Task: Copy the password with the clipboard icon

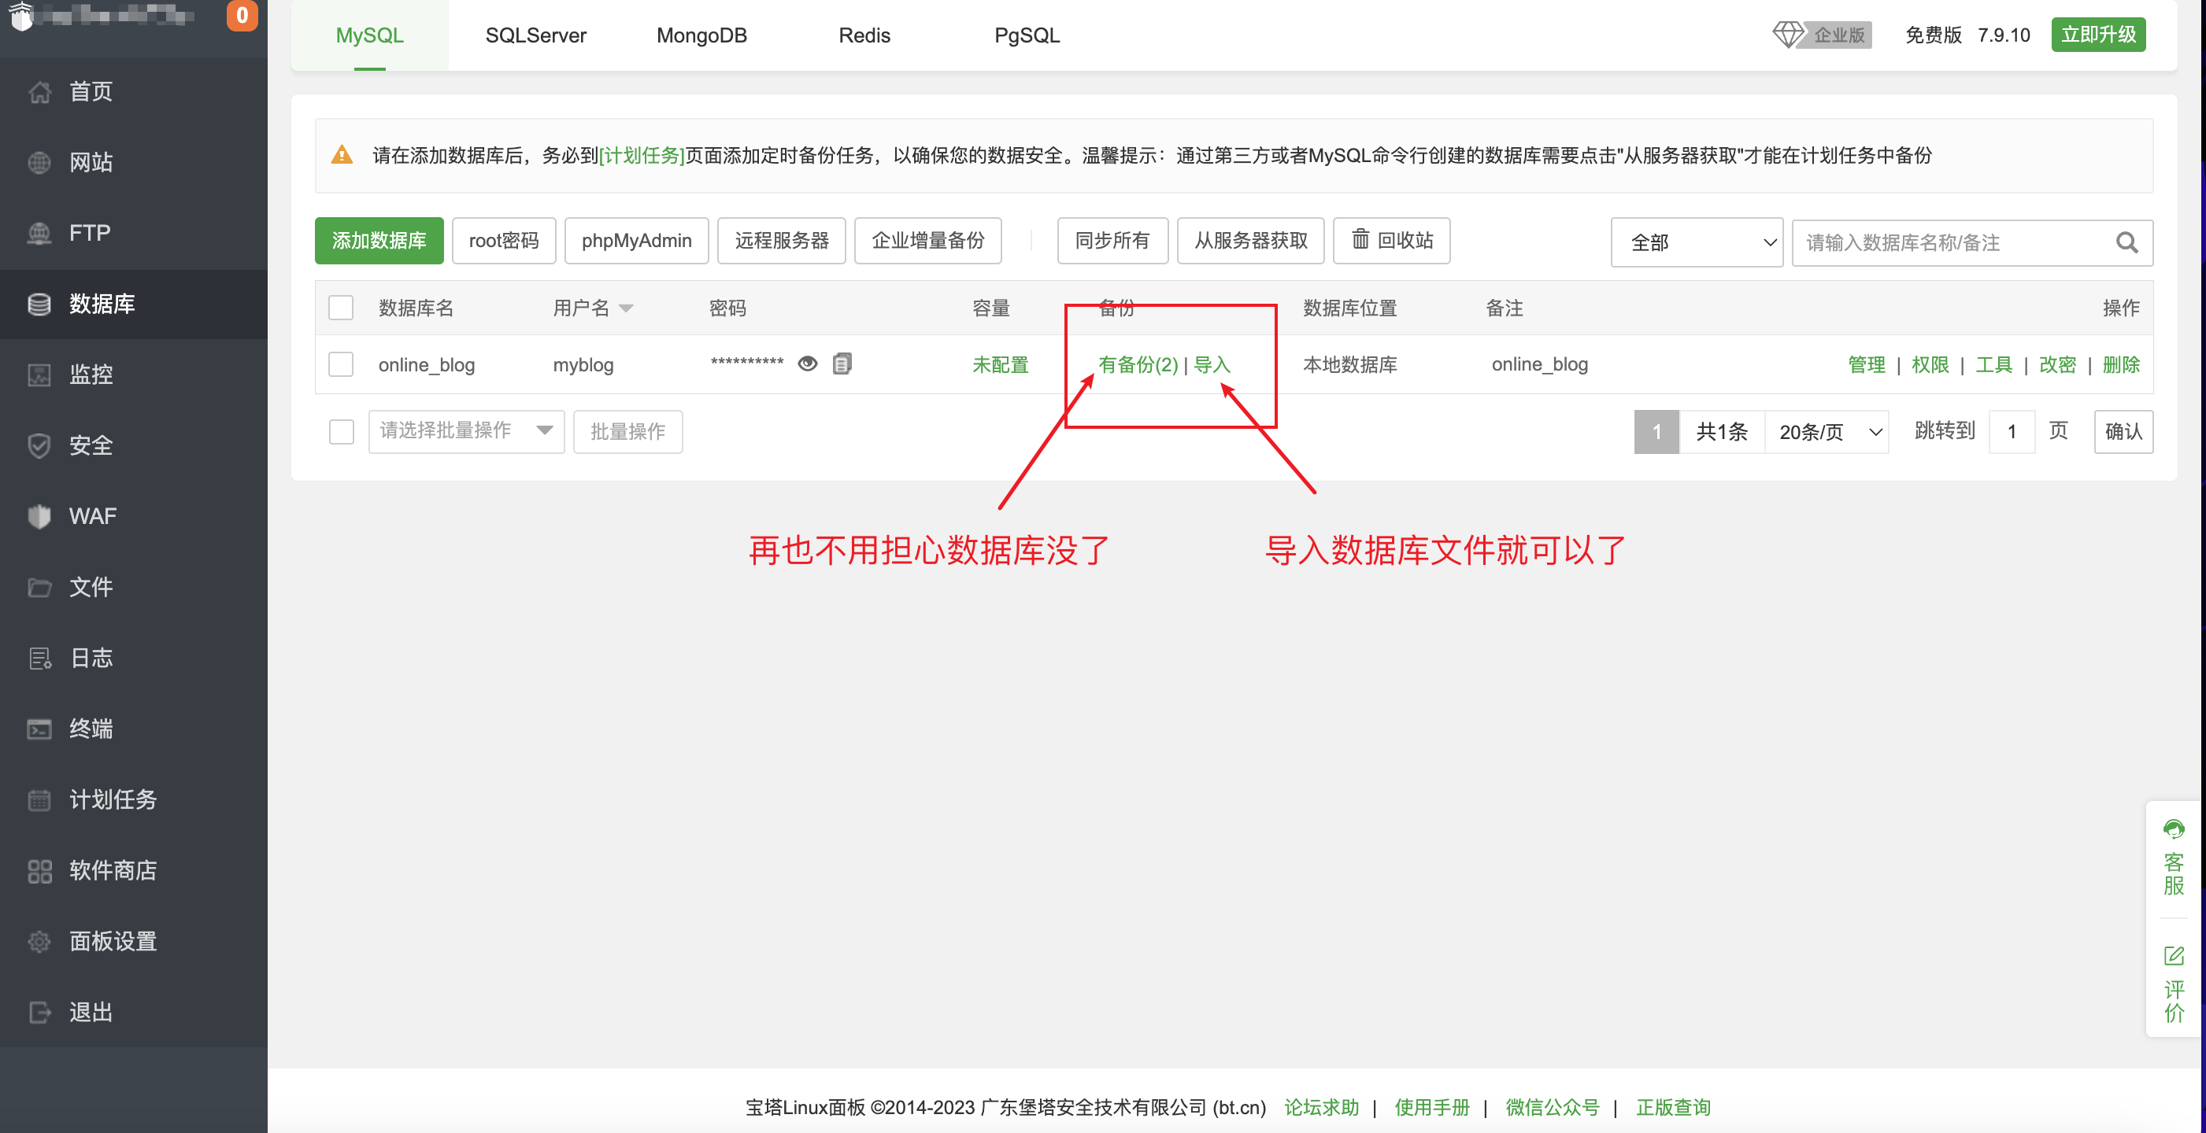Action: point(842,364)
